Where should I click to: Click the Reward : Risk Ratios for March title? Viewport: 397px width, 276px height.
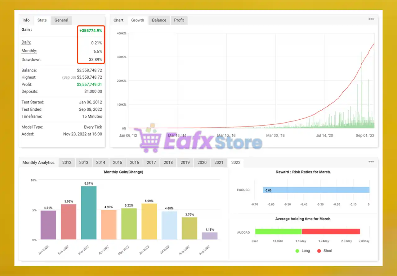pyautogui.click(x=303, y=172)
